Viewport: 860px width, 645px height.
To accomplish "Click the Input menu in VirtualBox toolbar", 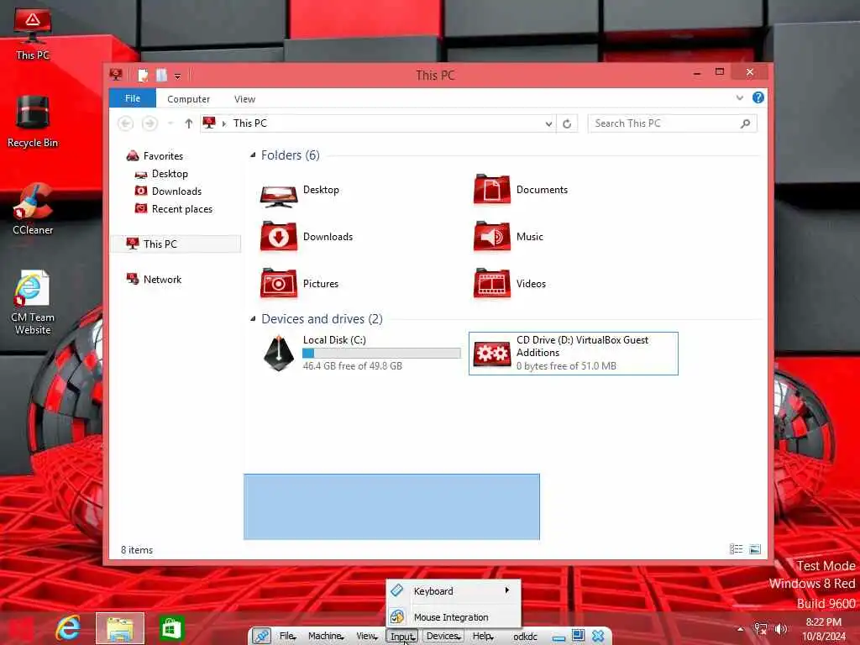I will tap(402, 637).
